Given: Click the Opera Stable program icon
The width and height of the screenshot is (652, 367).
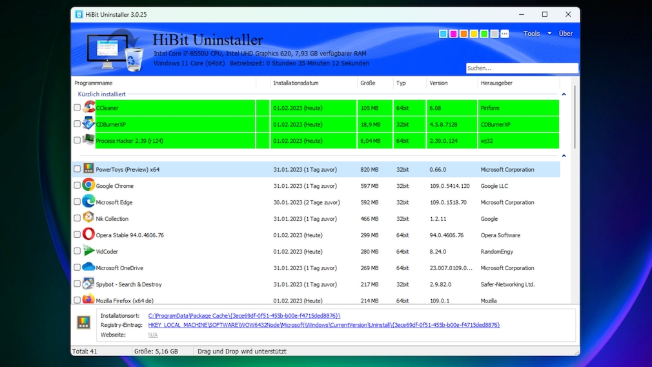Looking at the screenshot, I should point(88,235).
